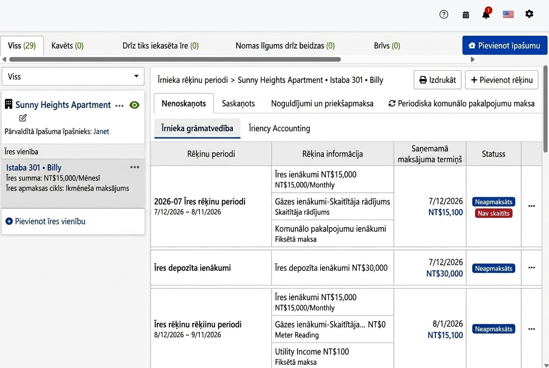Viewport: 549px width, 368px height.
Task: Click the vertical scrollbar on the right
Action: pos(546,108)
